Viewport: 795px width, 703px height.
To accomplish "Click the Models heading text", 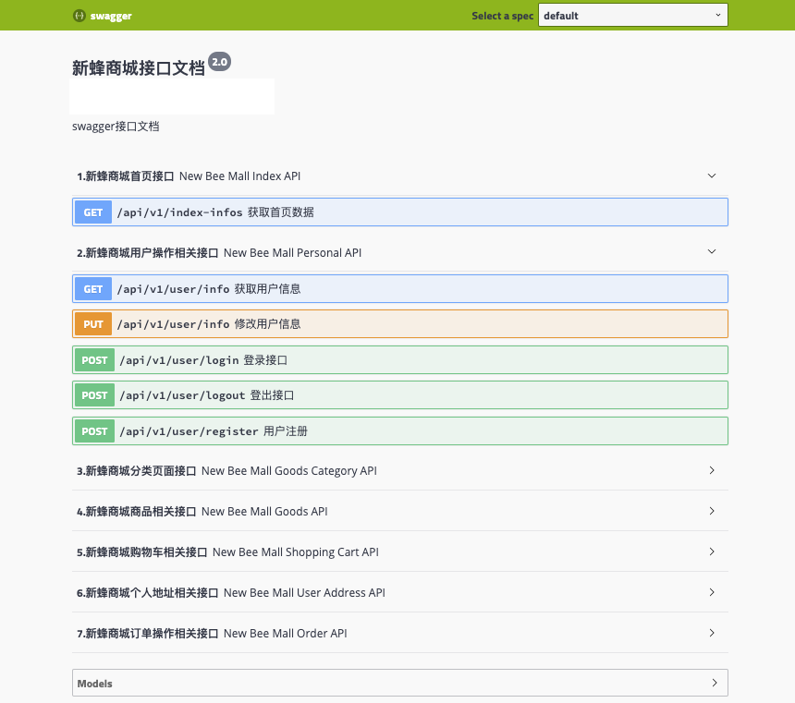I will (95, 684).
